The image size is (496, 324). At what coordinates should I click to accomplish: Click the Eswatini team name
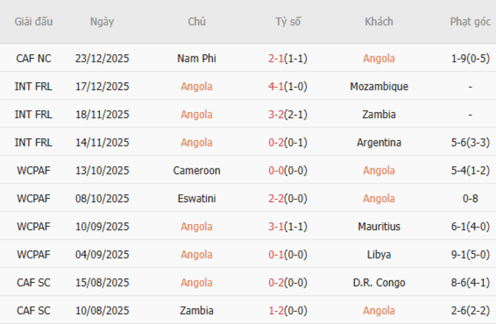[196, 198]
